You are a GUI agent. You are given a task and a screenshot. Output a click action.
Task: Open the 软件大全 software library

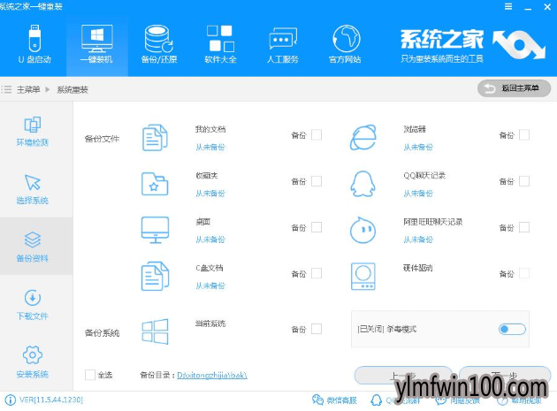220,44
